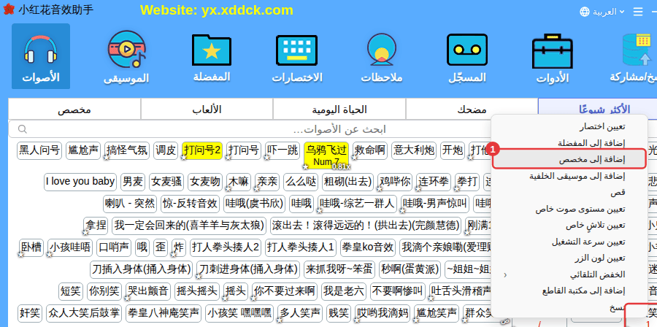Image resolution: width=657 pixels, height=327 pixels.
Task: Play the 调皮 sound button
Action: (166, 151)
